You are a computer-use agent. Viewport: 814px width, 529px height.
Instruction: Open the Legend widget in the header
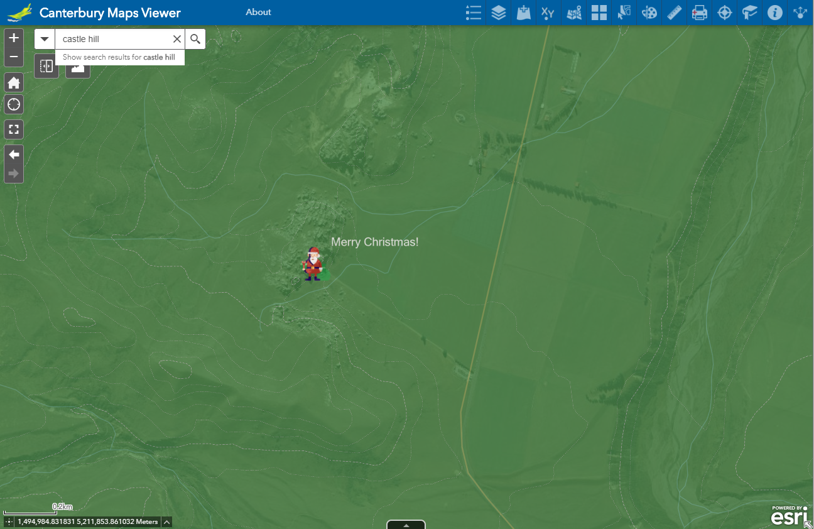coord(474,13)
